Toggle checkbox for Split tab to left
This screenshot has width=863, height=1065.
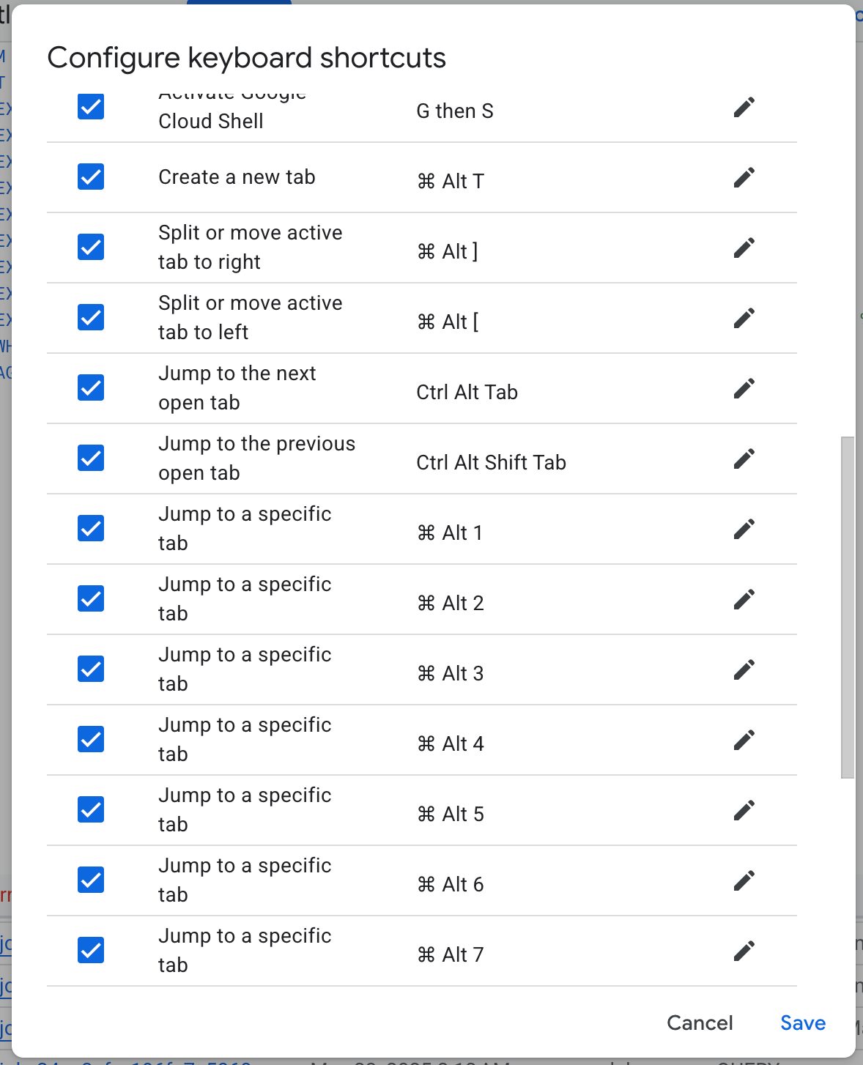[x=91, y=317]
